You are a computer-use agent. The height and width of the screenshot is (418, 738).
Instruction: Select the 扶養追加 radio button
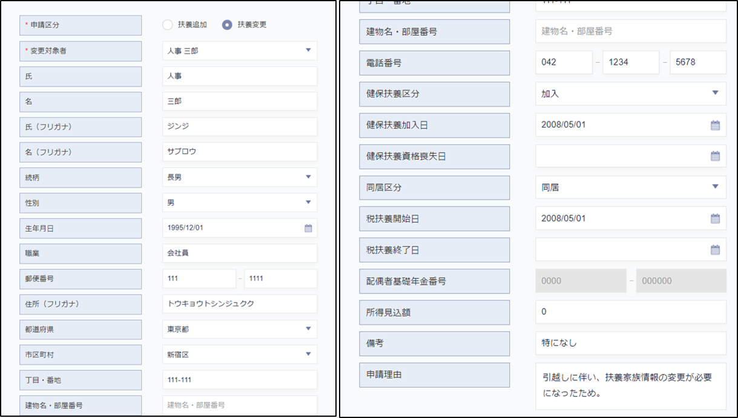point(168,25)
